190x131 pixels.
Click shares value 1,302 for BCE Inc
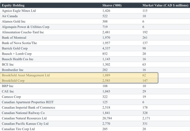coord(106,64)
